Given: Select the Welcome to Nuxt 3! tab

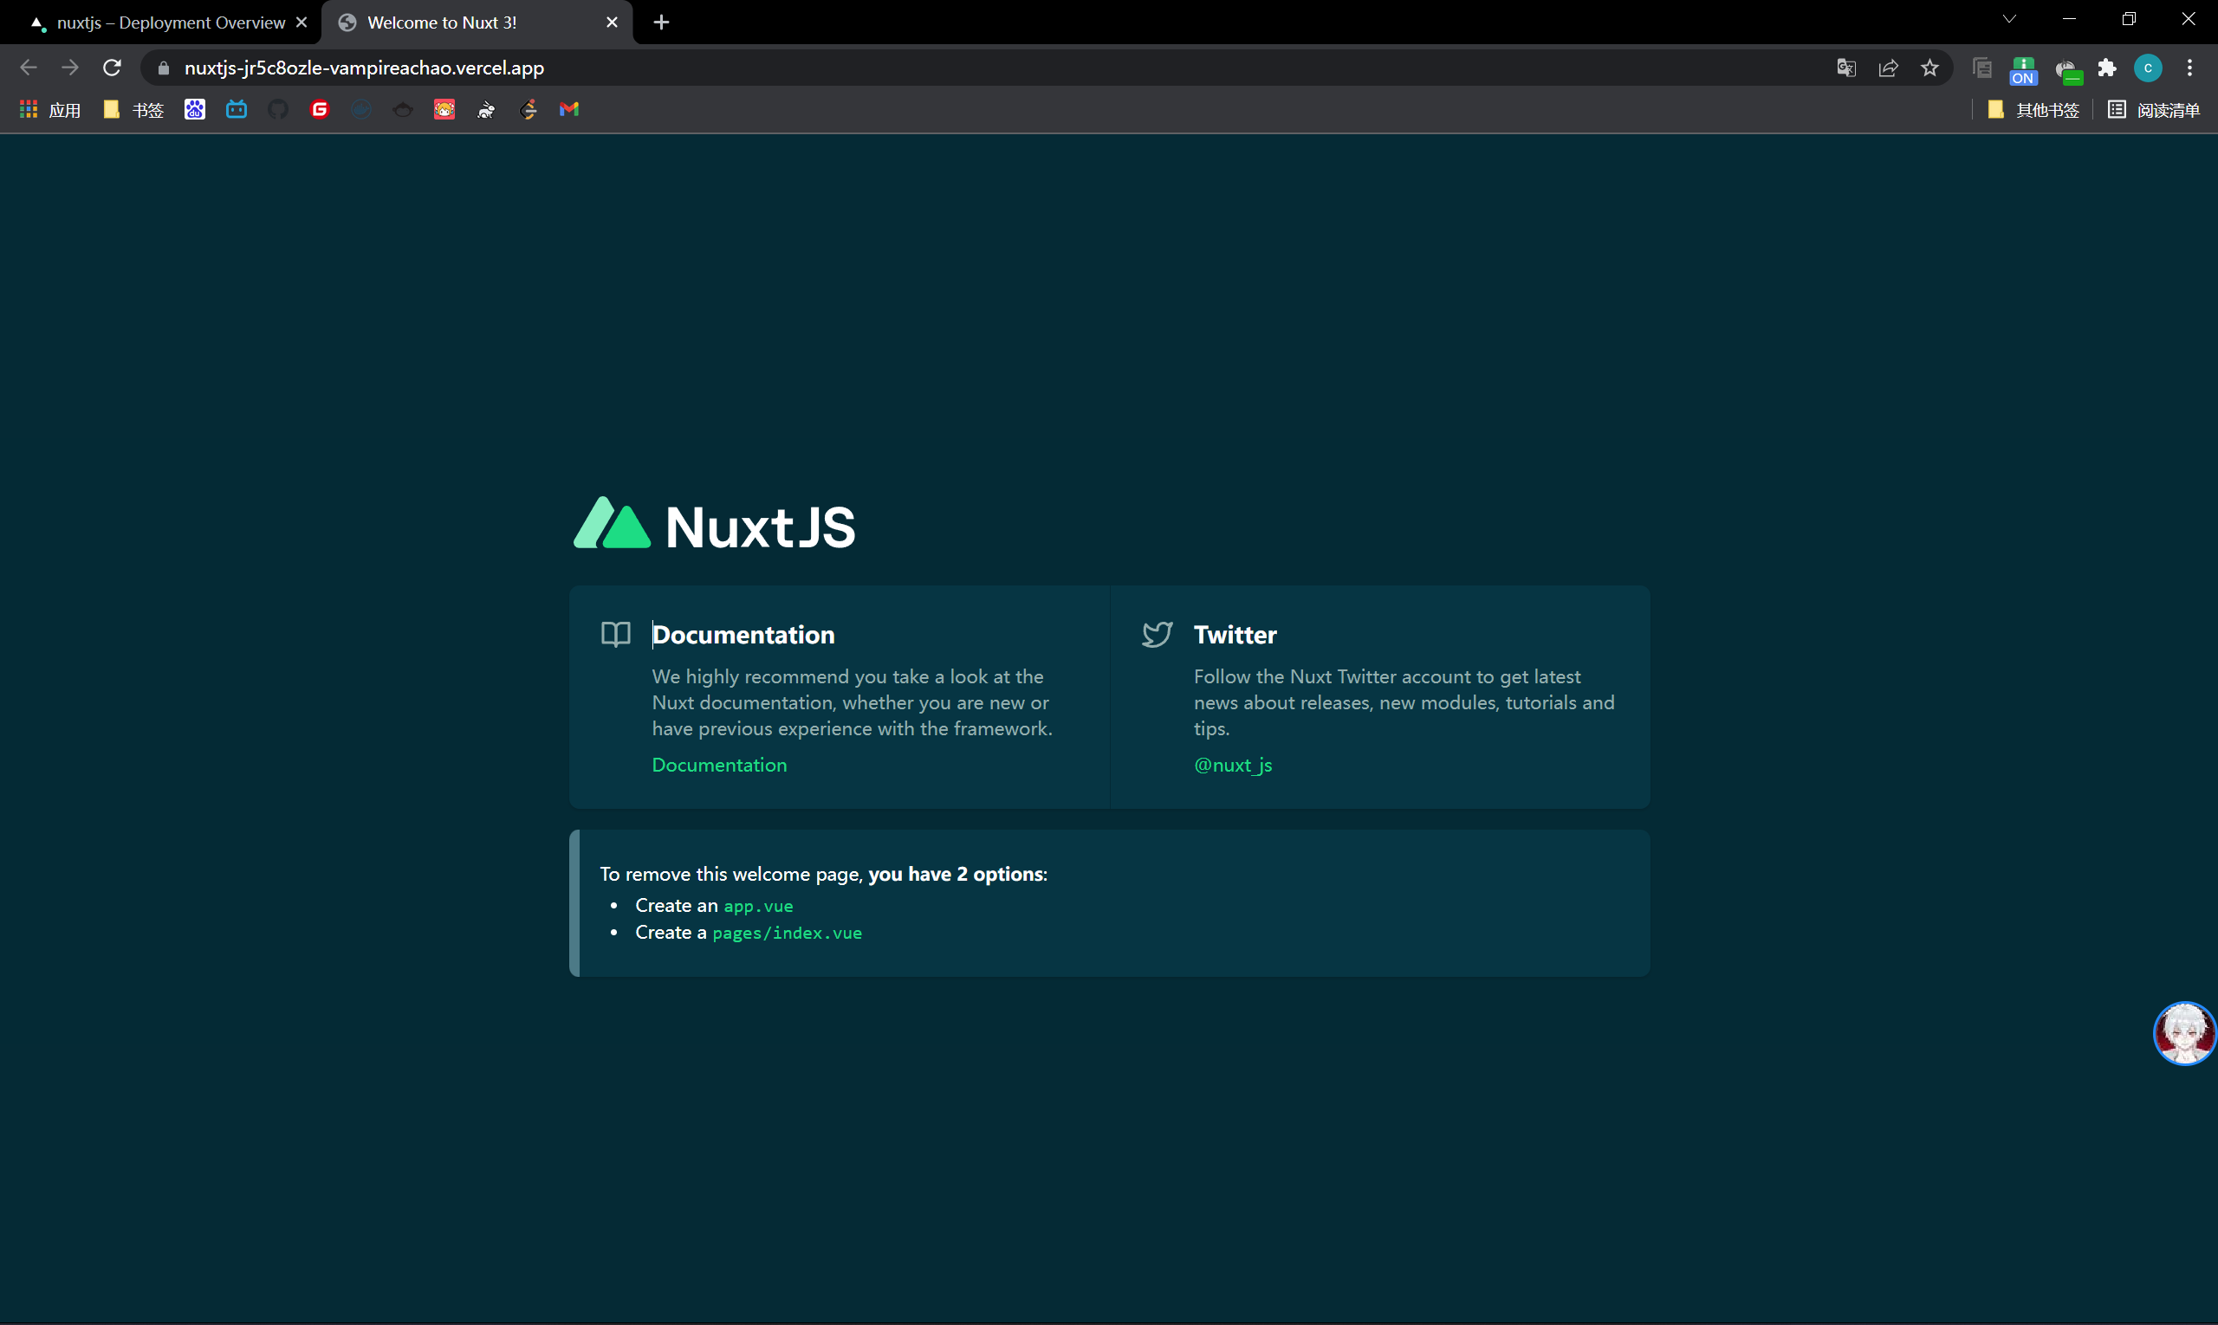Looking at the screenshot, I should (x=478, y=23).
